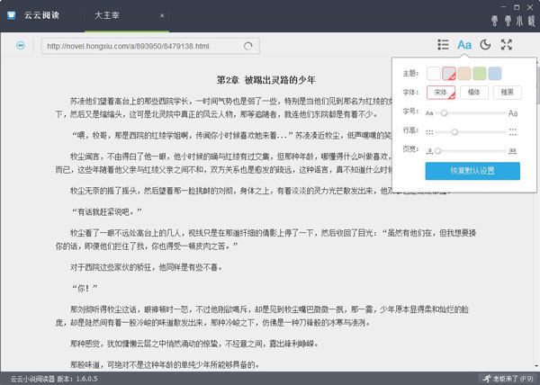Click the scrollbar down arrow
Image resolution: width=540 pixels, height=385 pixels.
point(537,366)
